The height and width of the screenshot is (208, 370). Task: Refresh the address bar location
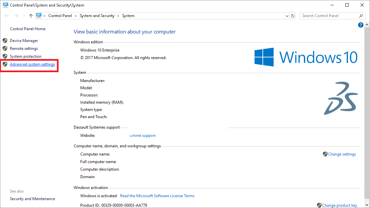293,16
